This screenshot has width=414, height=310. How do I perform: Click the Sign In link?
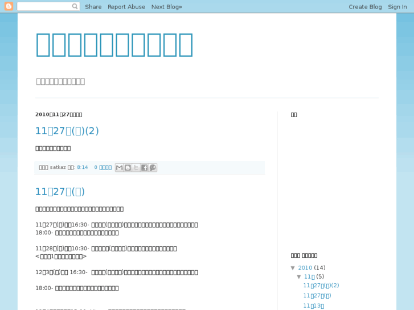click(x=397, y=7)
